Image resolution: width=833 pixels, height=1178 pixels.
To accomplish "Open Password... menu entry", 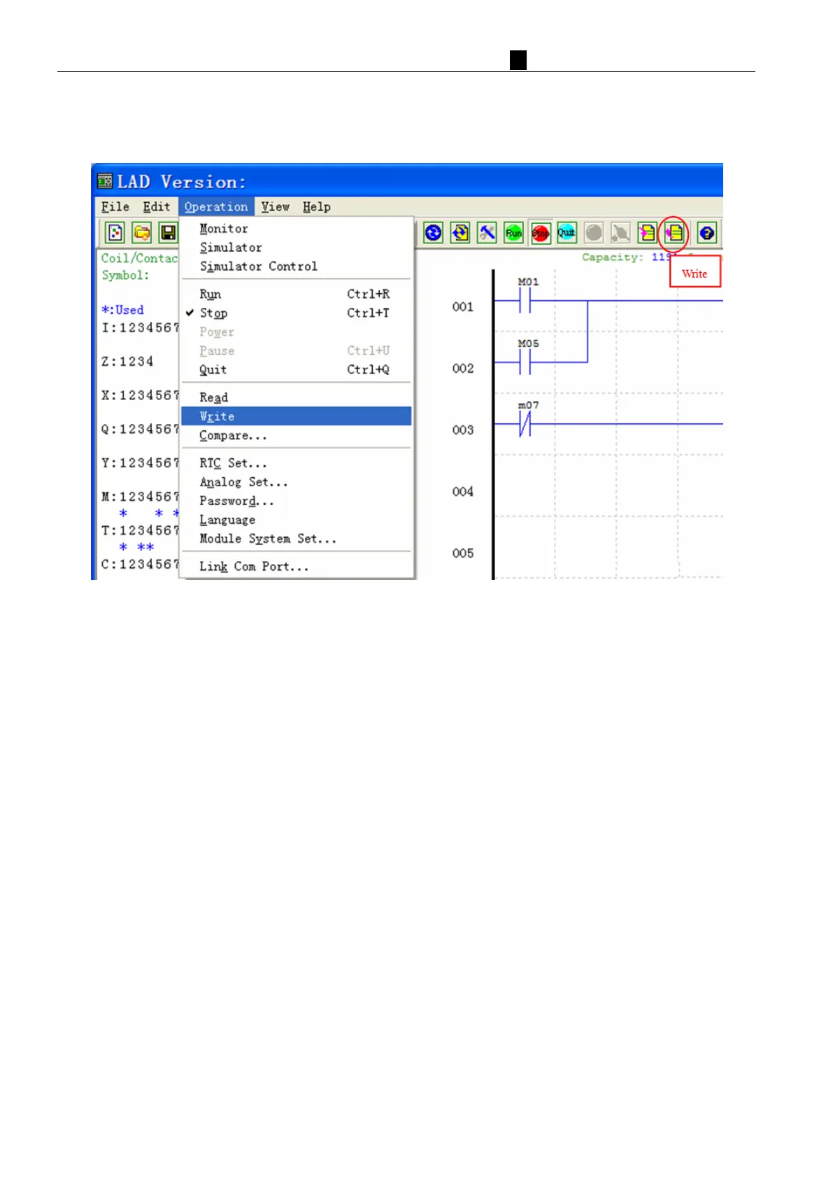I will (x=296, y=501).
